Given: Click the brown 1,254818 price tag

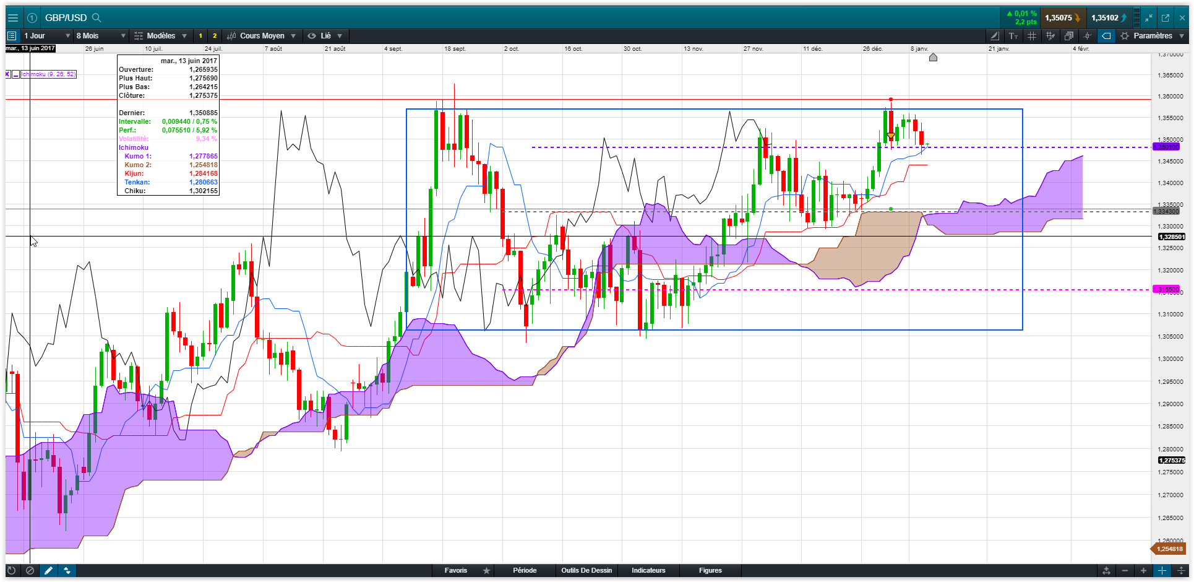Looking at the screenshot, I should tap(1168, 549).
